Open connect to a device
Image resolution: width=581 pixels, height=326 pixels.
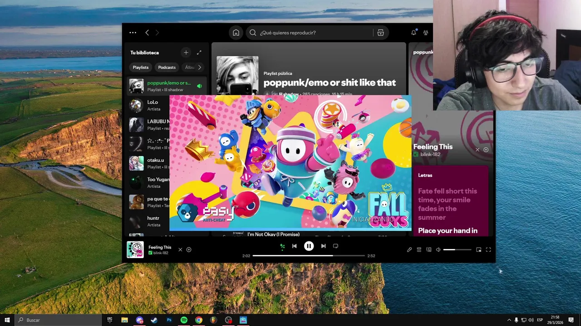(428, 249)
